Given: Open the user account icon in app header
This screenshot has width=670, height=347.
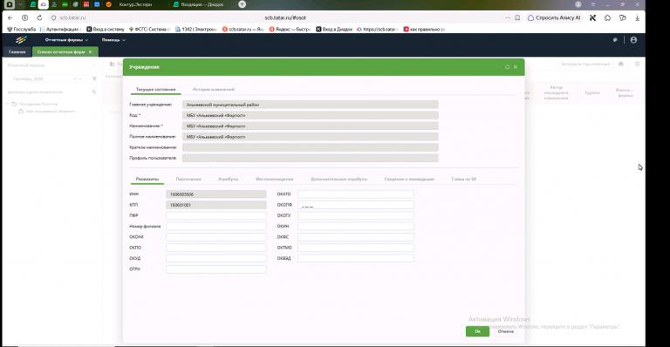Looking at the screenshot, I should click(x=633, y=40).
